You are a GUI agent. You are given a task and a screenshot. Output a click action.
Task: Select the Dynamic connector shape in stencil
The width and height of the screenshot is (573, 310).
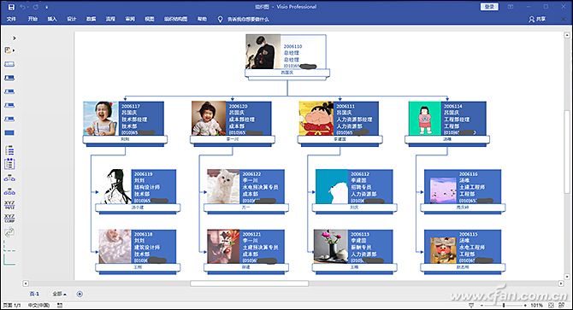click(9, 232)
